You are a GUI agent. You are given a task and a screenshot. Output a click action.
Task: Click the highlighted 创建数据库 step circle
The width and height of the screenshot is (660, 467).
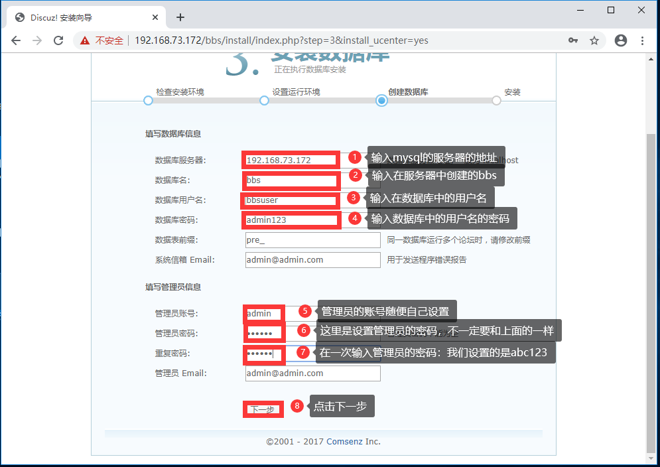tap(381, 100)
